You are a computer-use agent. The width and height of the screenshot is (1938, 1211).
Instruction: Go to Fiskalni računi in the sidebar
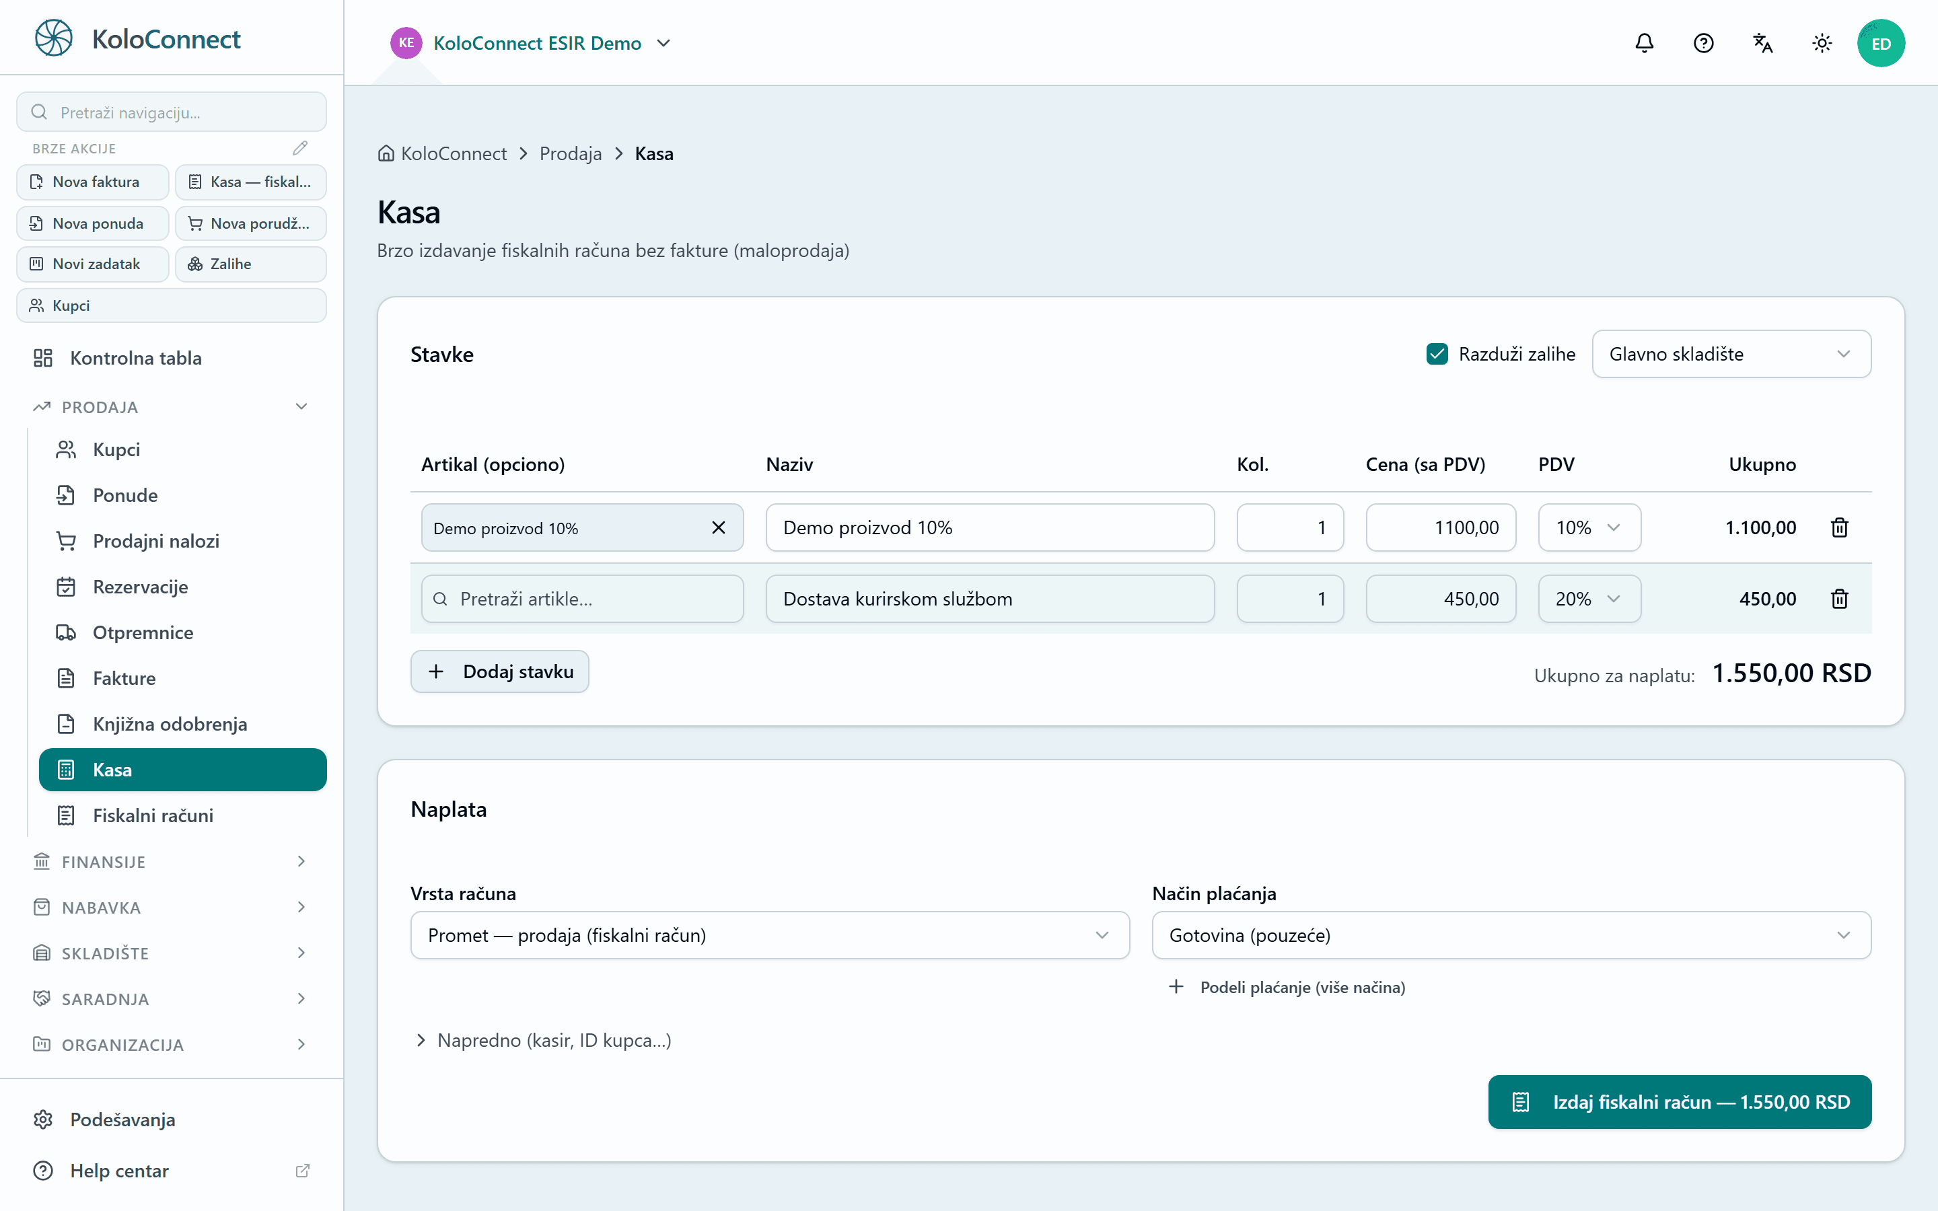click(x=182, y=815)
